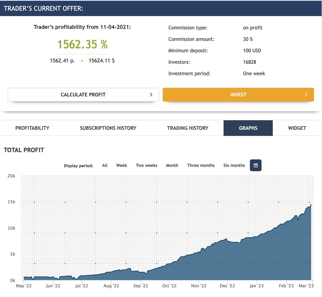Click the May '22 axis label
This screenshot has height=297, width=322.
[24, 286]
